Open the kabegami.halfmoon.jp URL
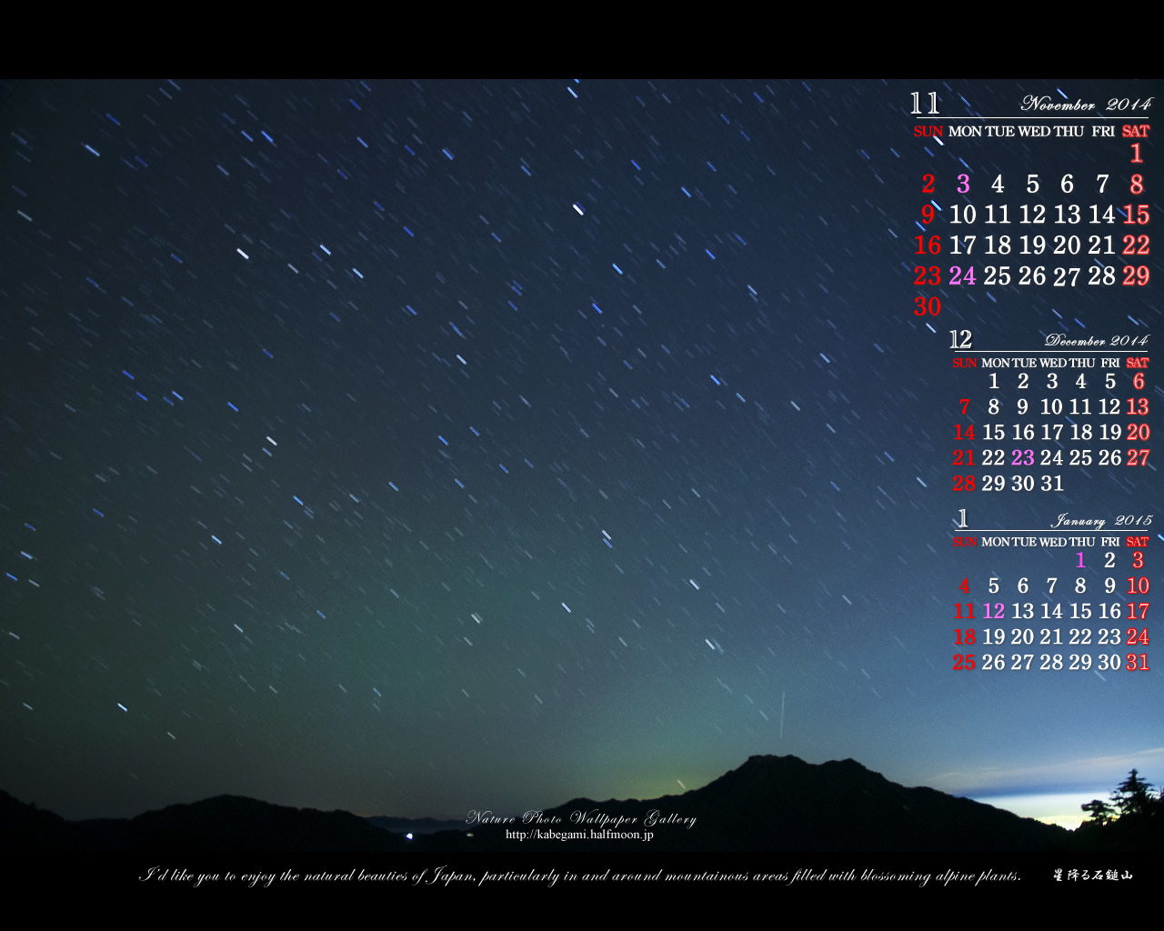Image resolution: width=1164 pixels, height=931 pixels. pos(579,835)
